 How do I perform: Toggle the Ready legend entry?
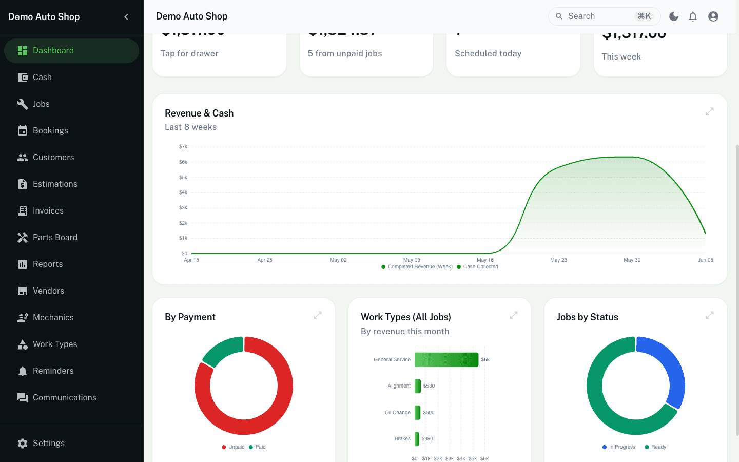tap(655, 447)
